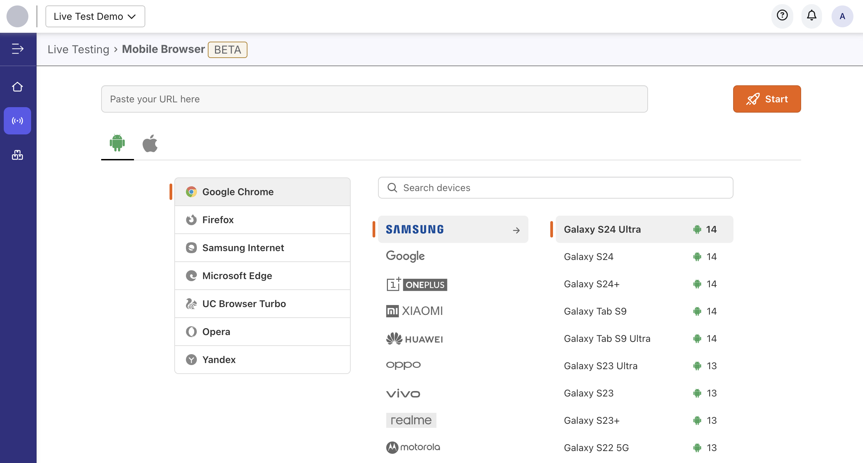Choose Galaxy S23+ device
The height and width of the screenshot is (463, 863).
(x=645, y=420)
